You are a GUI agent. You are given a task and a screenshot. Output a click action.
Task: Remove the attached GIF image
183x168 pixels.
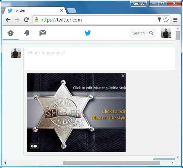(x=123, y=76)
